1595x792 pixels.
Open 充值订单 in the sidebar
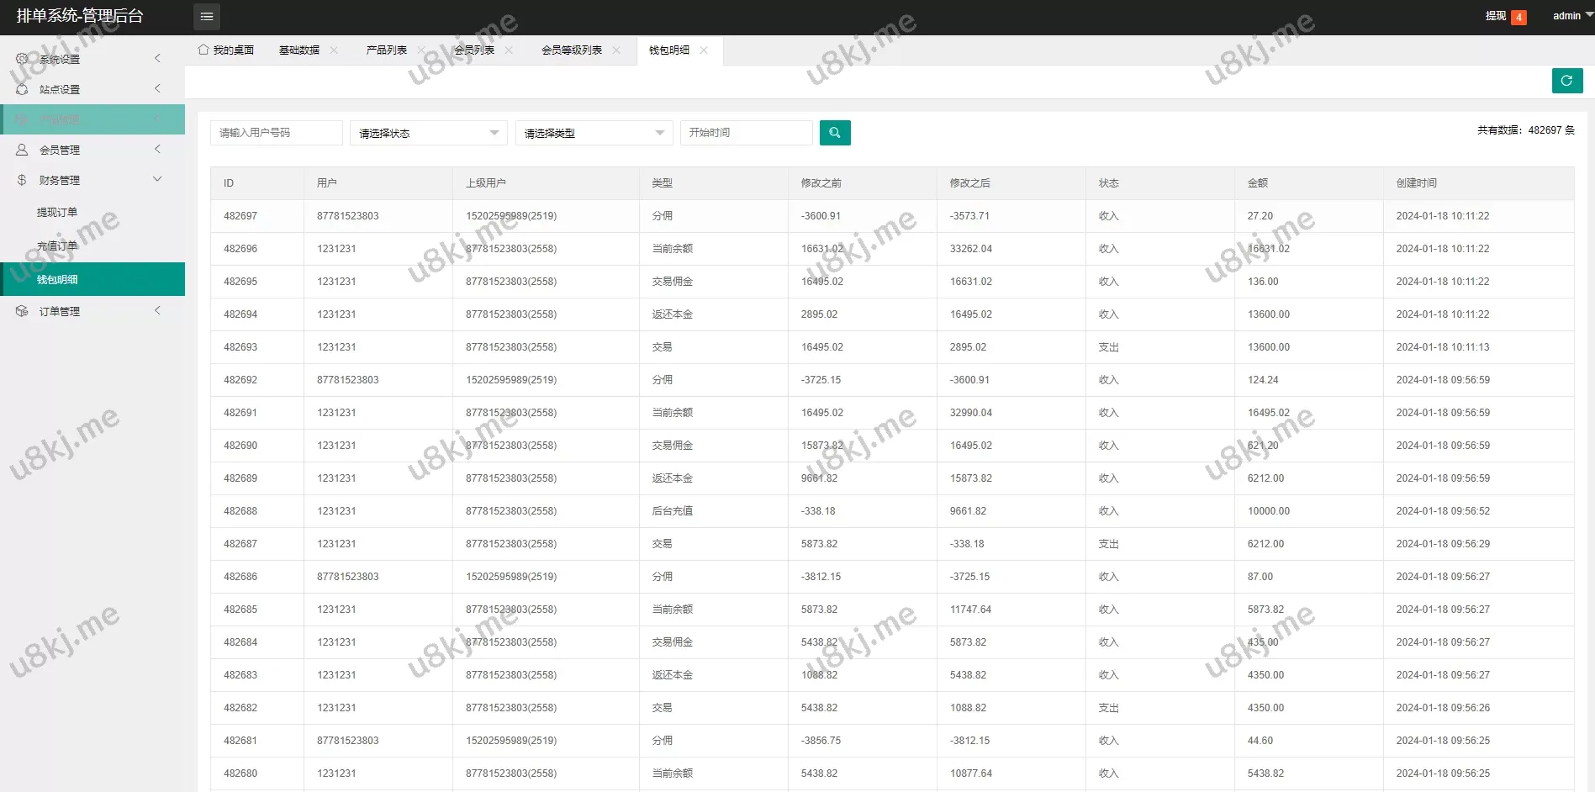pyautogui.click(x=57, y=246)
